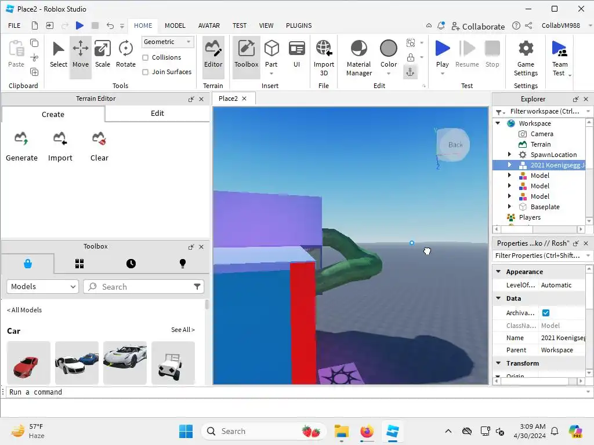
Task: Click the CollabVM988 account name
Action: pyautogui.click(x=561, y=25)
